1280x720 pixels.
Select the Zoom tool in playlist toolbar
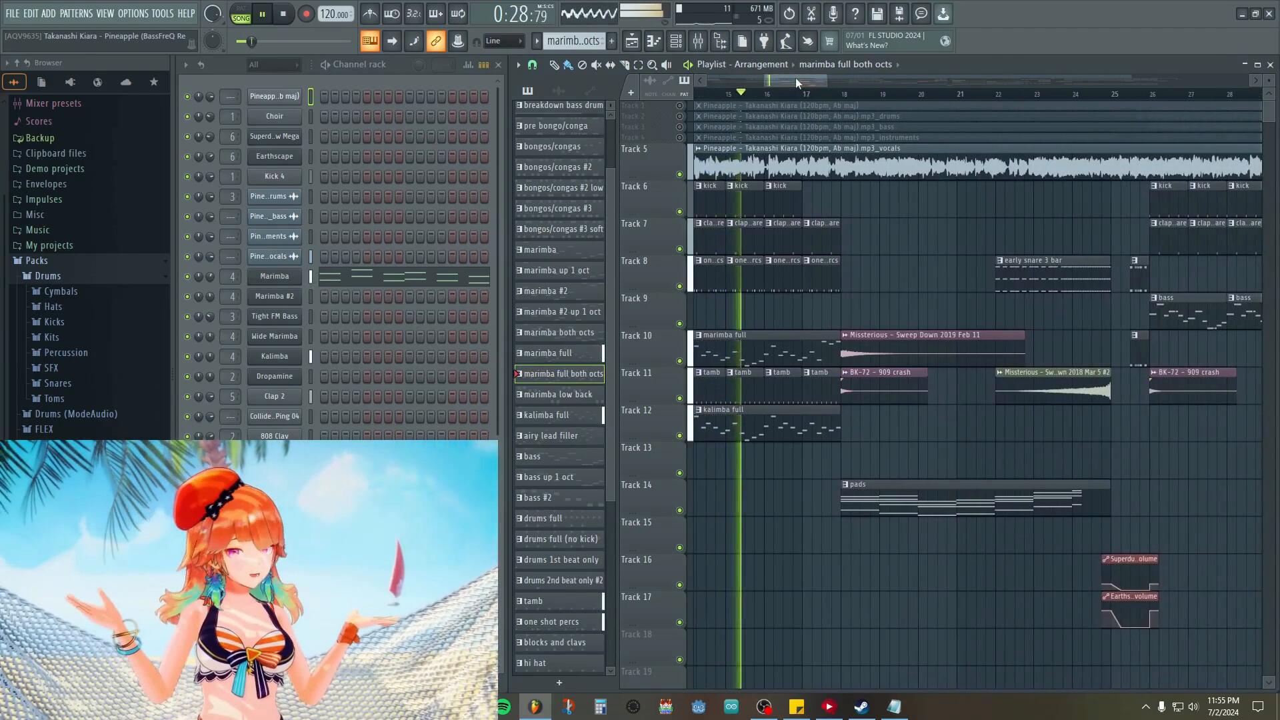coord(652,65)
